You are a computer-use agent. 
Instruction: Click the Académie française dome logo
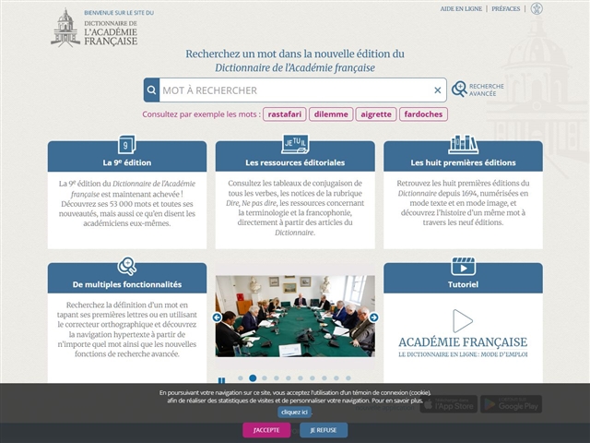click(65, 28)
